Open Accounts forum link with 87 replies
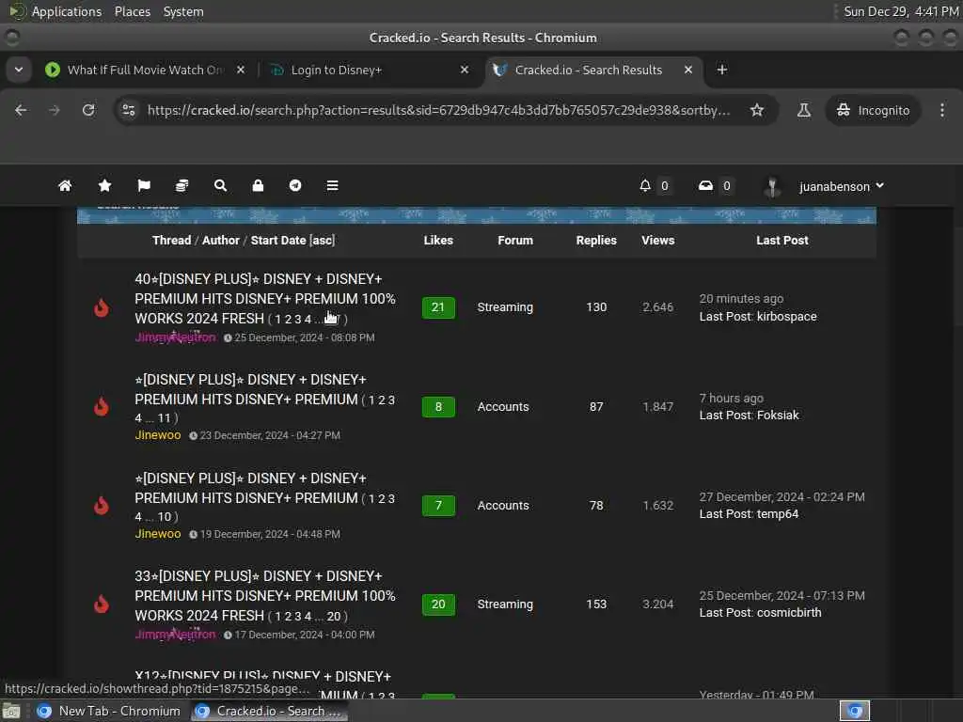The image size is (963, 722). point(503,406)
